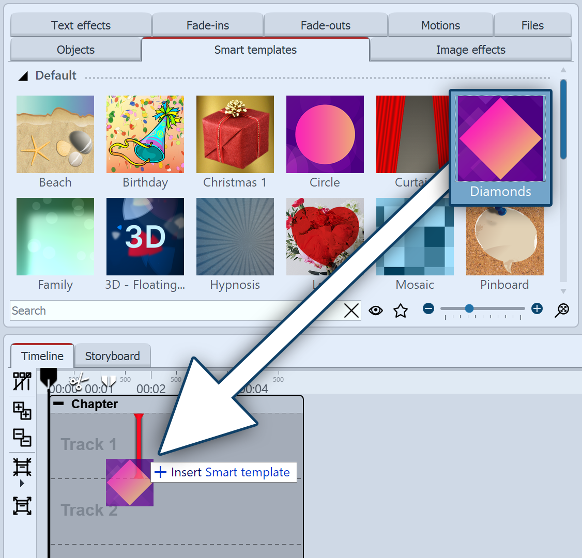The height and width of the screenshot is (558, 582).
Task: Click the stacked squares plus icon
Action: coord(22,411)
